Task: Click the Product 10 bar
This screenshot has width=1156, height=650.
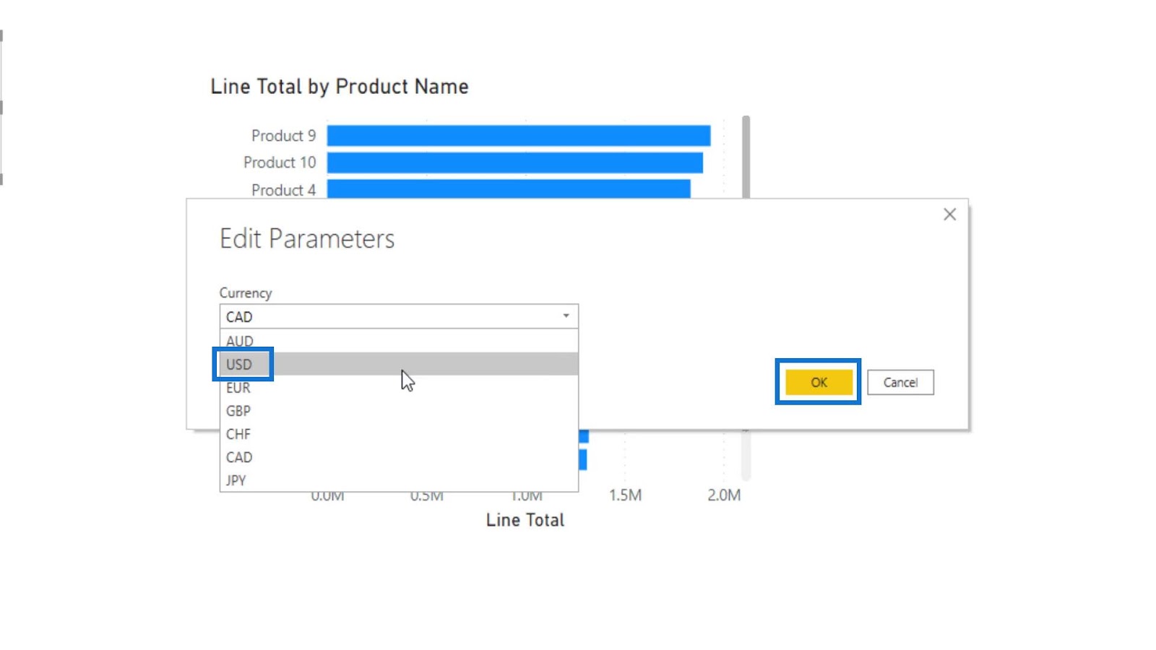Action: pyautogui.click(x=514, y=162)
